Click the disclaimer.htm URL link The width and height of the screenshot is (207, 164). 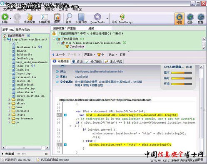pyautogui.click(x=99, y=72)
